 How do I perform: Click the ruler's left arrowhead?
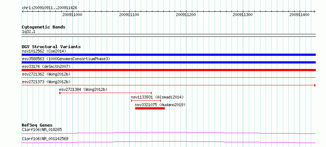pyautogui.click(x=23, y=11)
